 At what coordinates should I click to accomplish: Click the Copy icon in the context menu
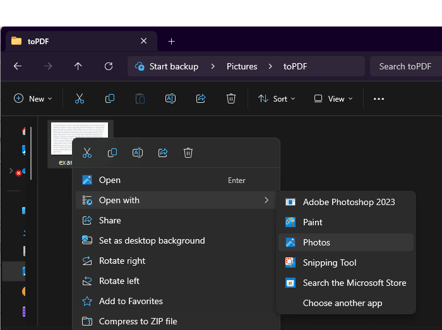pos(112,153)
